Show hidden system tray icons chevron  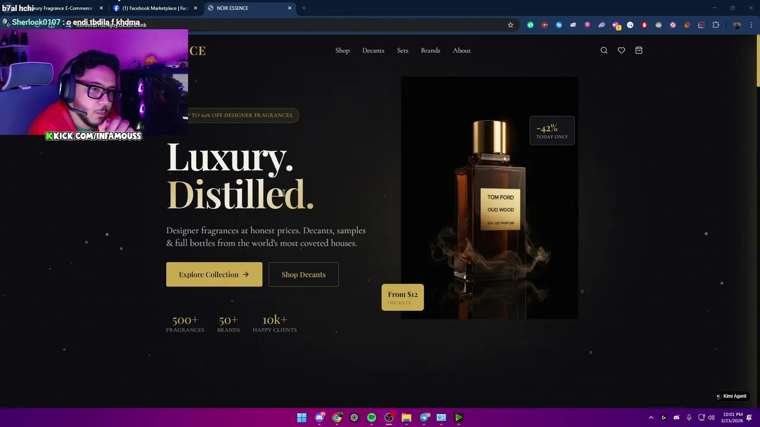pos(651,418)
